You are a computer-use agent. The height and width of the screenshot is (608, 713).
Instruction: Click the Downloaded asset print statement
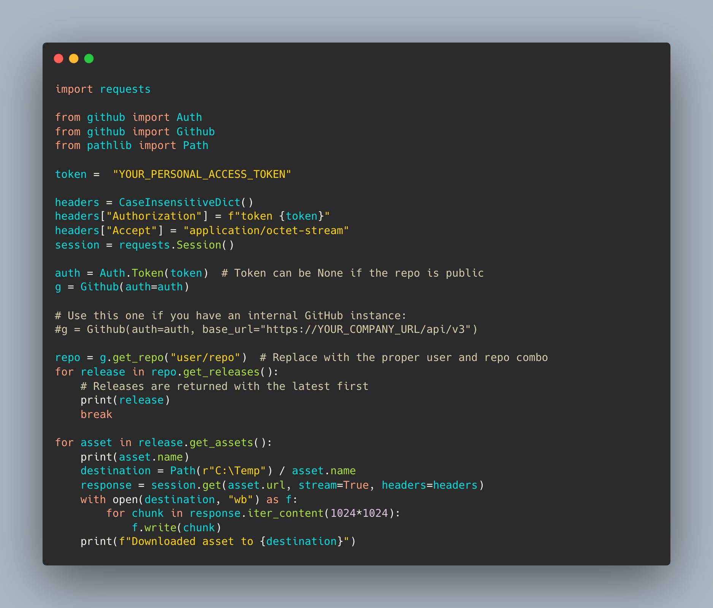click(x=219, y=541)
